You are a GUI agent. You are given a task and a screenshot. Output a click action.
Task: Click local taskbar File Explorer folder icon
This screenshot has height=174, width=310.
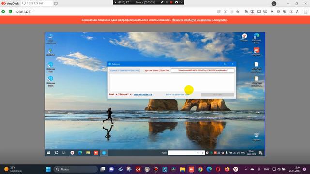(183, 169)
